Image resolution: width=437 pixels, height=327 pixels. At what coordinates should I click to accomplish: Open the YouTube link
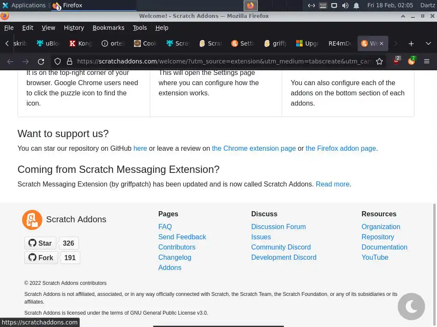(375, 258)
